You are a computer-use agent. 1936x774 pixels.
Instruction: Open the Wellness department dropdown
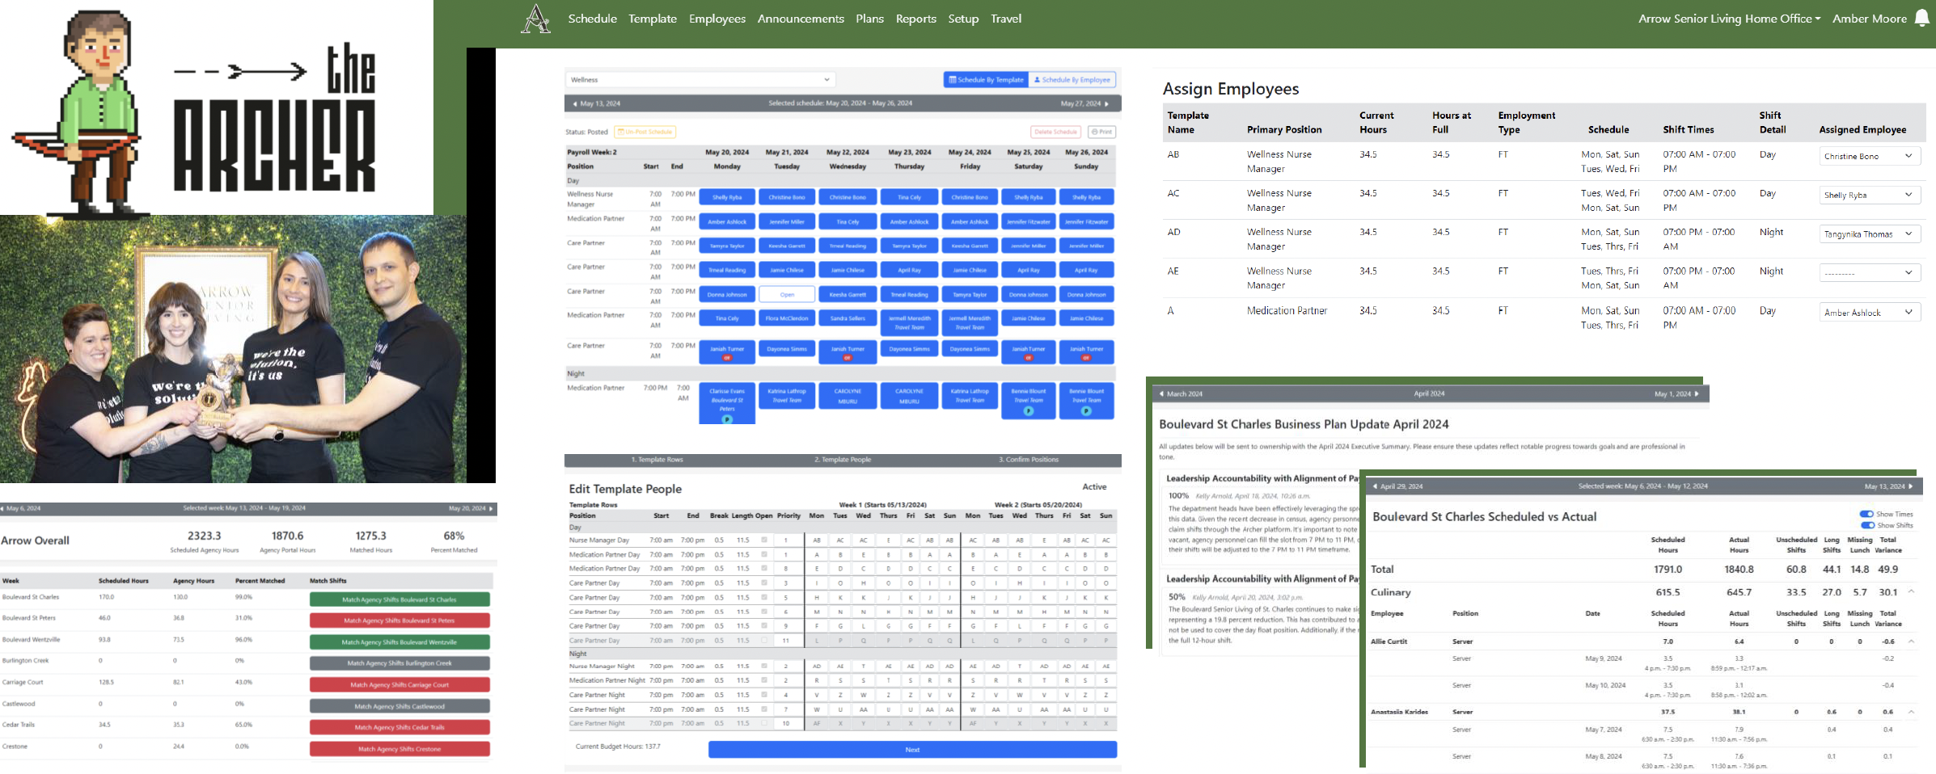point(700,80)
